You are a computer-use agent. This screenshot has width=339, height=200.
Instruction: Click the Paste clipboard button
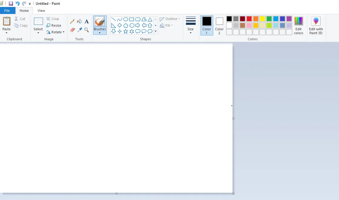click(6, 21)
